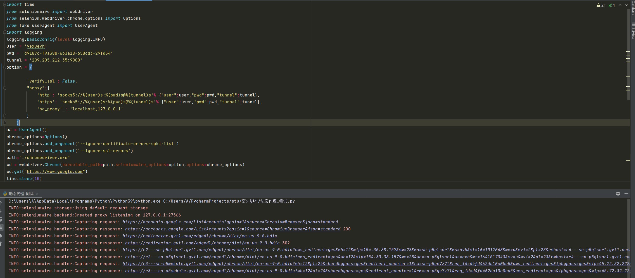635x278 pixels.
Task: Open the Database side tool window
Action: click(x=633, y=8)
